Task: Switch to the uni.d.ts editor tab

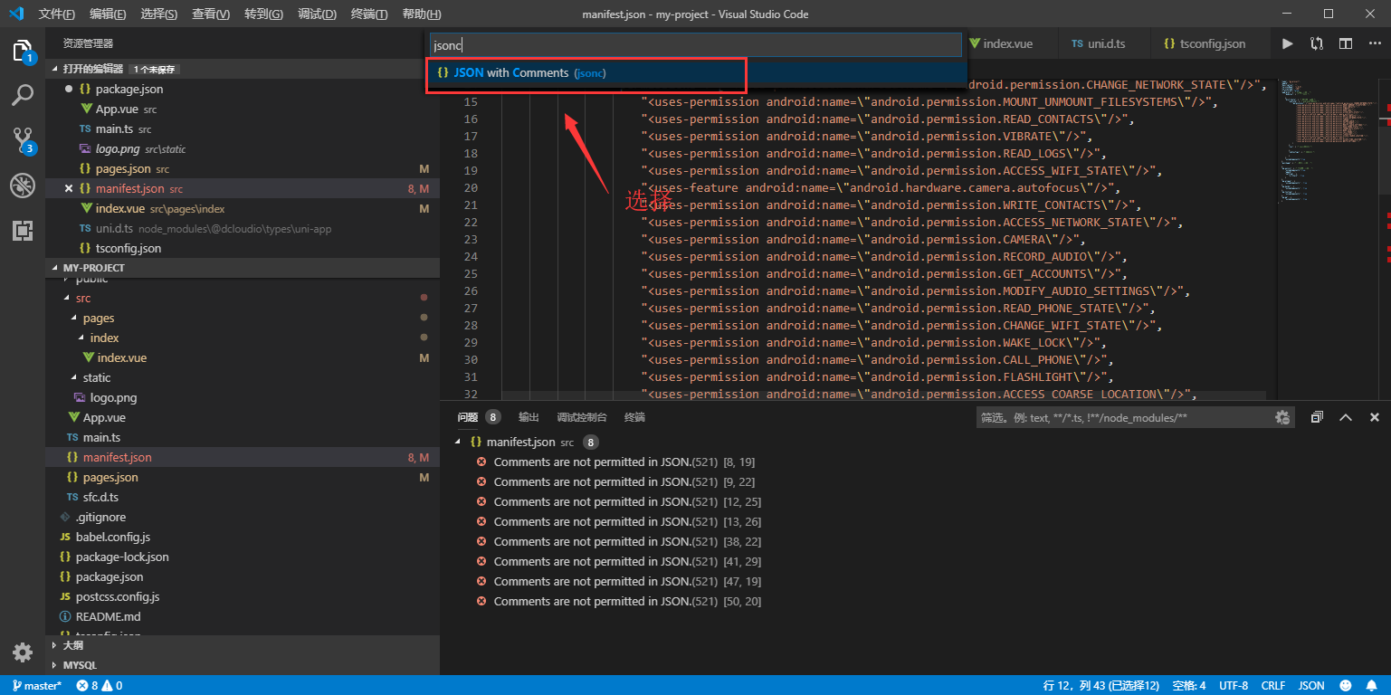Action: tap(1104, 43)
